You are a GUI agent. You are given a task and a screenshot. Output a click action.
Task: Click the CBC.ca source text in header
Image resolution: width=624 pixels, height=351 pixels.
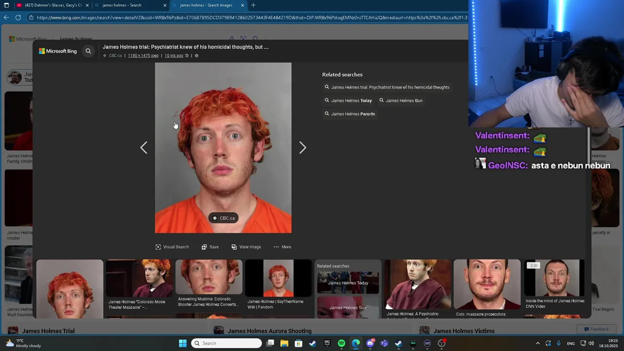[116, 56]
